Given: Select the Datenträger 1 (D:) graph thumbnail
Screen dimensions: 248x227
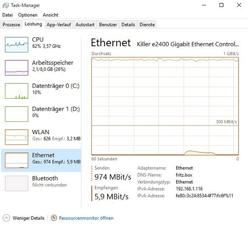Looking at the screenshot, I should (x=17, y=114).
